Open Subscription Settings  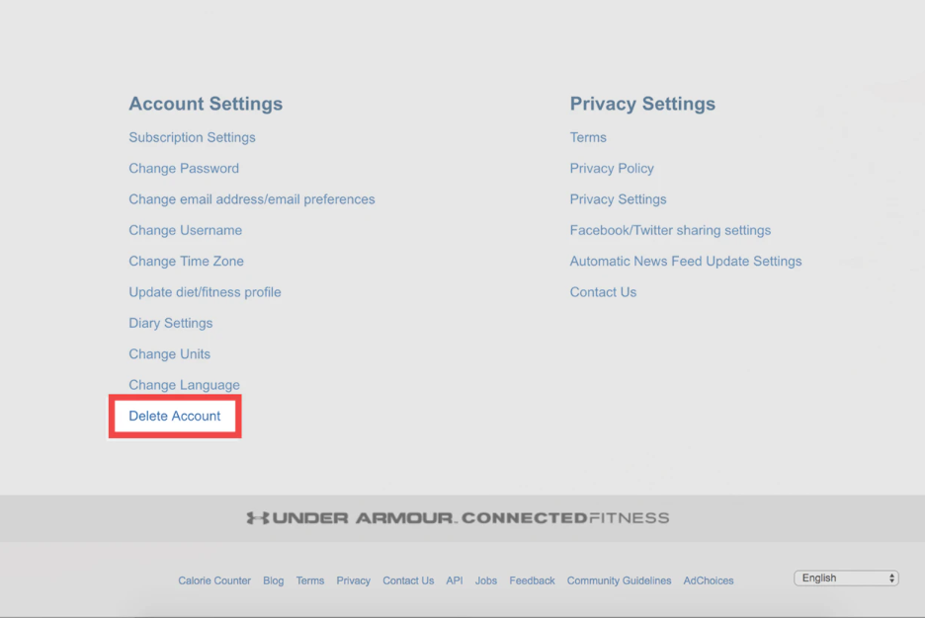(x=193, y=137)
